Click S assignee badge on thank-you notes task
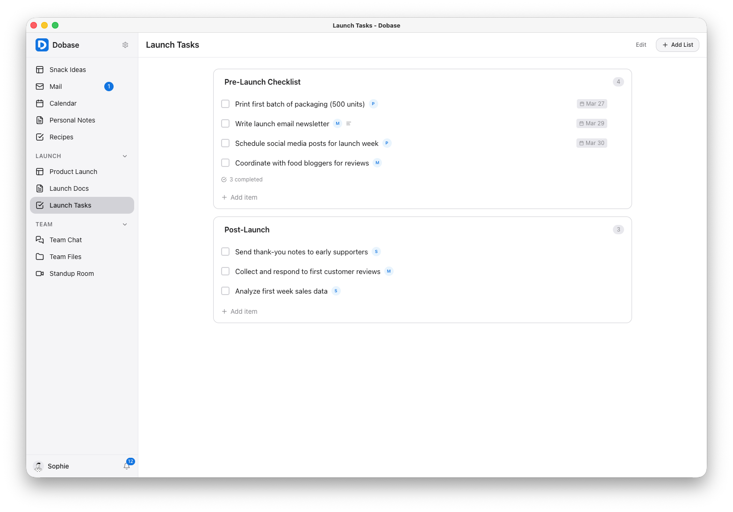 [x=376, y=252]
